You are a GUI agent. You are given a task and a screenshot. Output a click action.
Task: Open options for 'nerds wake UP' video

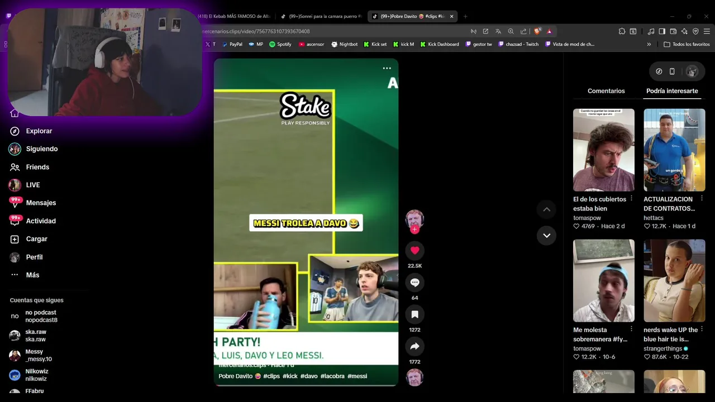(x=702, y=329)
